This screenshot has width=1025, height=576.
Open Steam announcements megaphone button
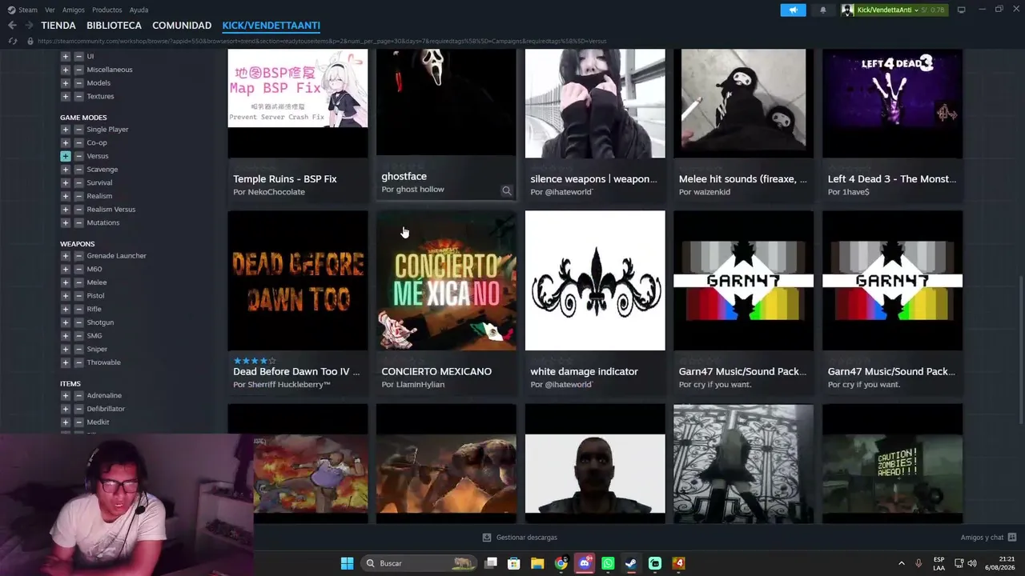793,10
